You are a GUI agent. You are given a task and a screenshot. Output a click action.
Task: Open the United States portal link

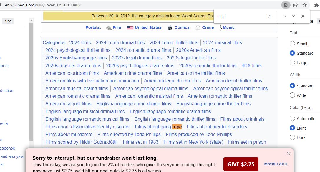click(x=148, y=28)
